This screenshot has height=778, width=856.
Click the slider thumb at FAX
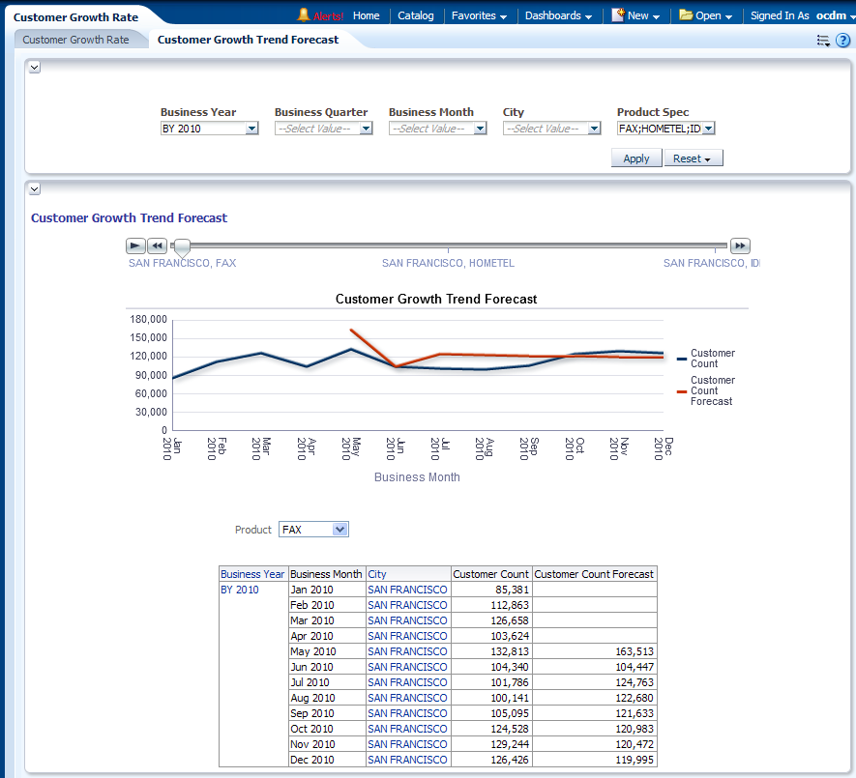click(x=181, y=248)
